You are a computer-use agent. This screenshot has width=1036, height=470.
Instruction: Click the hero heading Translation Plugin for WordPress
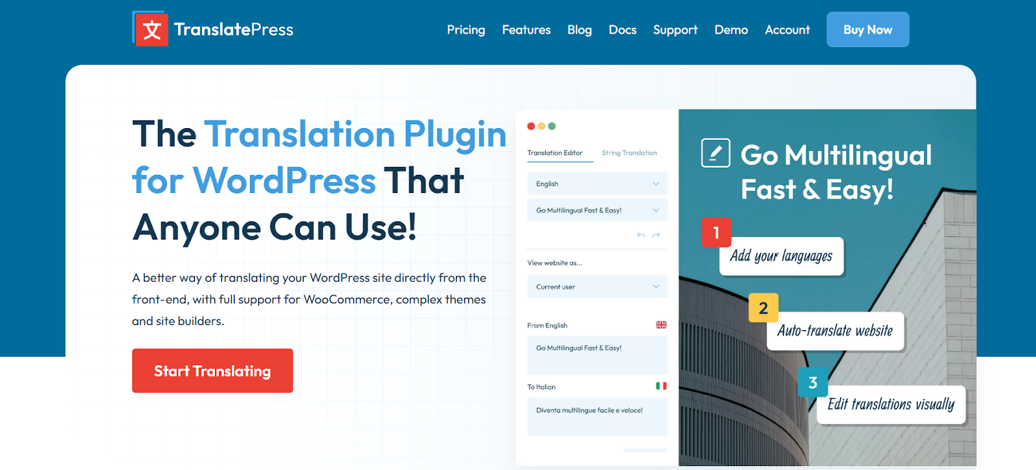tap(320, 157)
